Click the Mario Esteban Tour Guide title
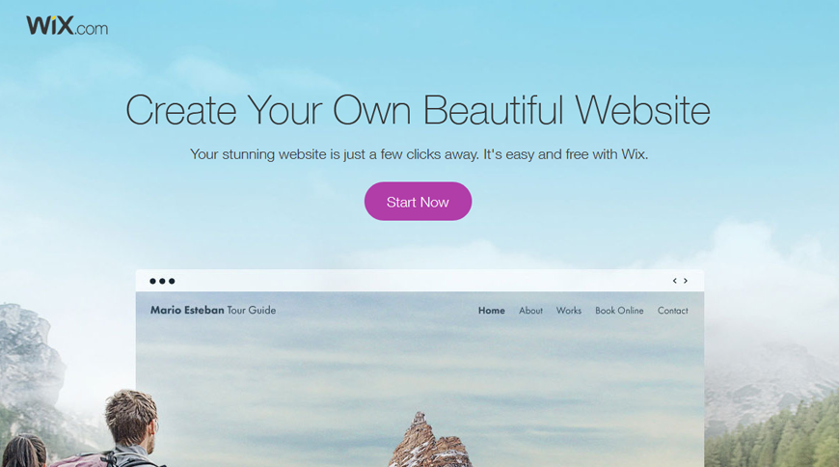Viewport: 839px width, 467px height. tap(213, 310)
